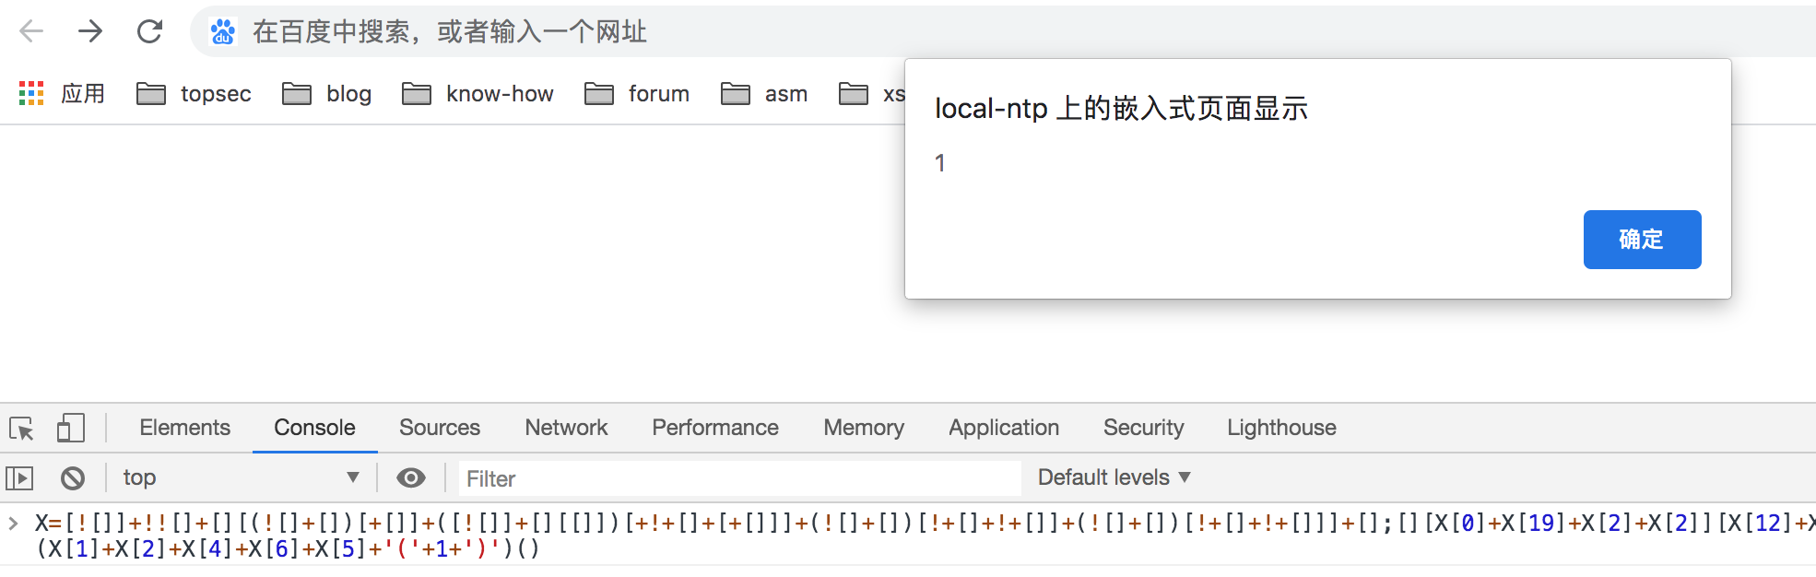
Task: Reload the page with refresh icon
Action: pos(149,31)
